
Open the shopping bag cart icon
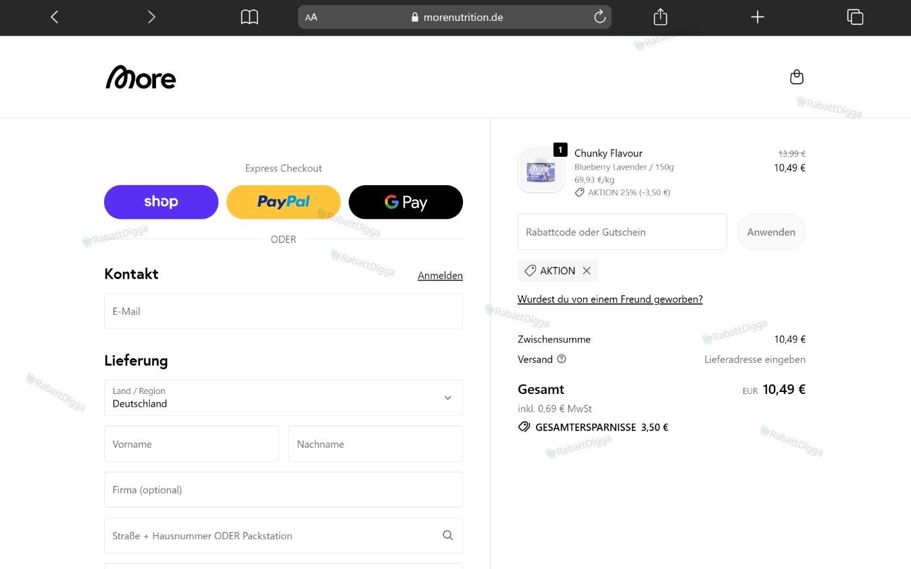(x=797, y=77)
